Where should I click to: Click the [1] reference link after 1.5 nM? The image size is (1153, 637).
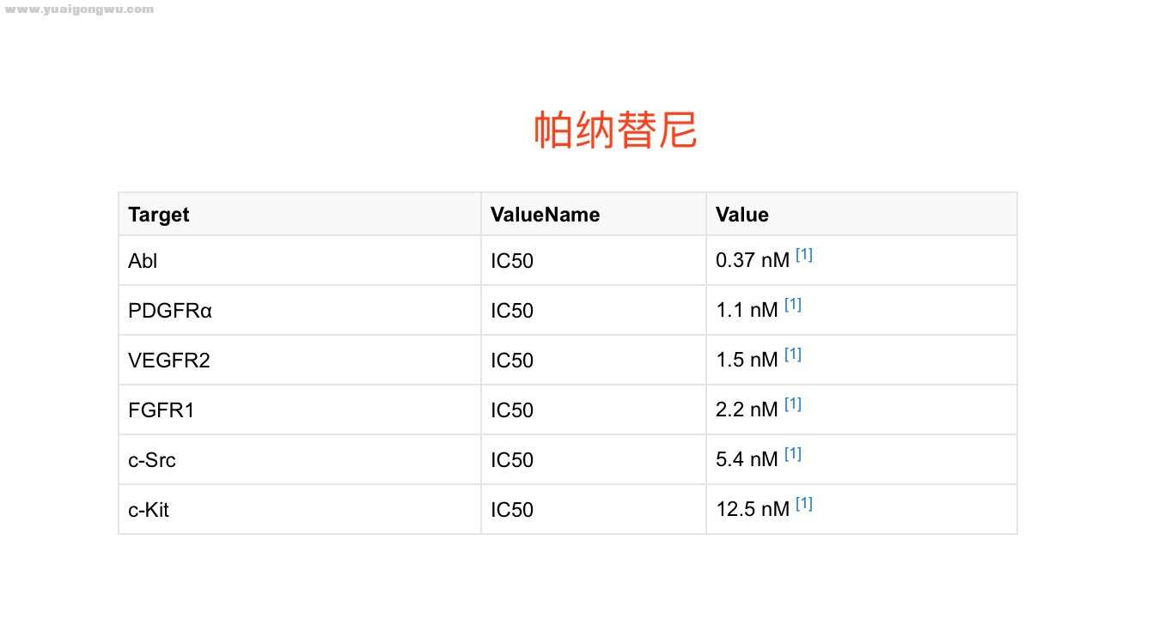click(x=792, y=355)
